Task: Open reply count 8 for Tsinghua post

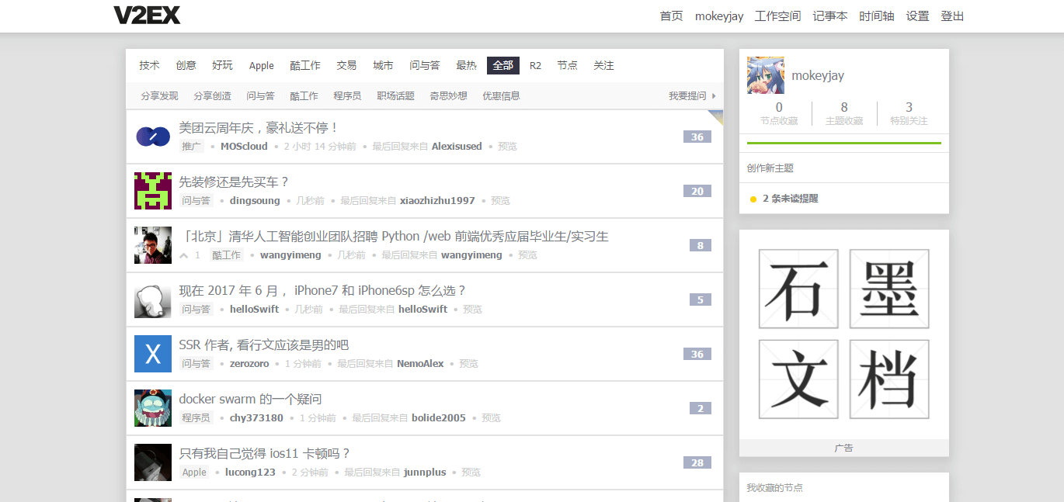Action: click(x=701, y=245)
